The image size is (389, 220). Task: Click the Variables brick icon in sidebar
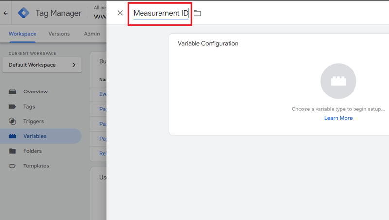(x=12, y=136)
